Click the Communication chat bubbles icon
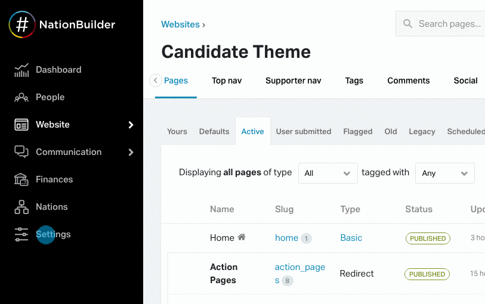 click(x=21, y=152)
